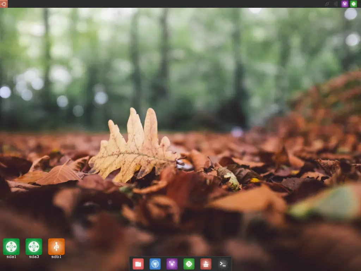Screen dimensions: 361x271
Task: Launch the red file manager in the dock
Action: (x=138, y=264)
